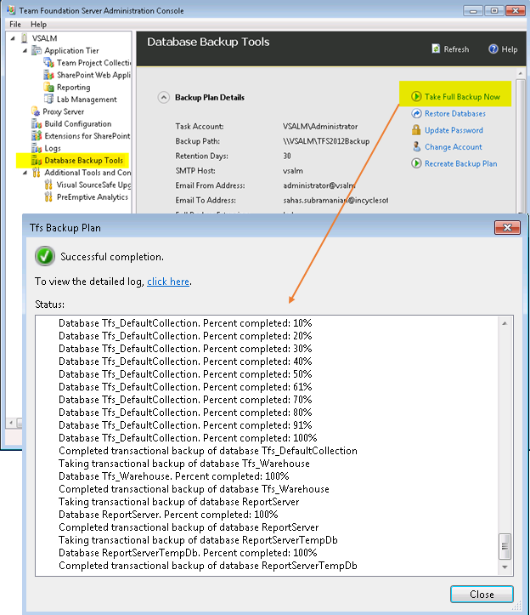Select the Proxy Server node icon
This screenshot has height=615, width=530.
(x=37, y=111)
